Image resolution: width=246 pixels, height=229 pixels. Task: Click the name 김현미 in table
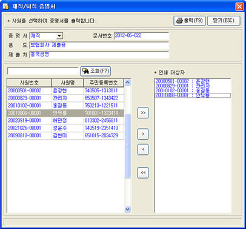tap(60, 135)
